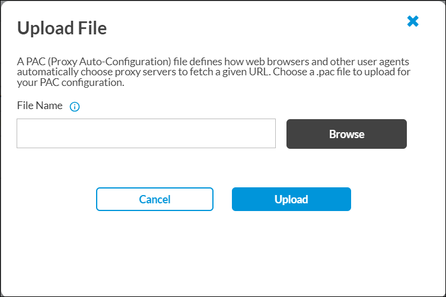Click the Browse button
This screenshot has width=446, height=297.
346,134
